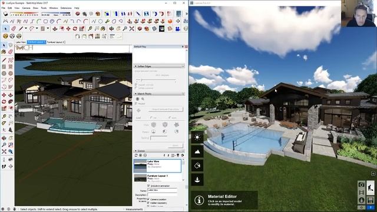
Task: Collapse the Scenes panel
Action: [x=135, y=151]
